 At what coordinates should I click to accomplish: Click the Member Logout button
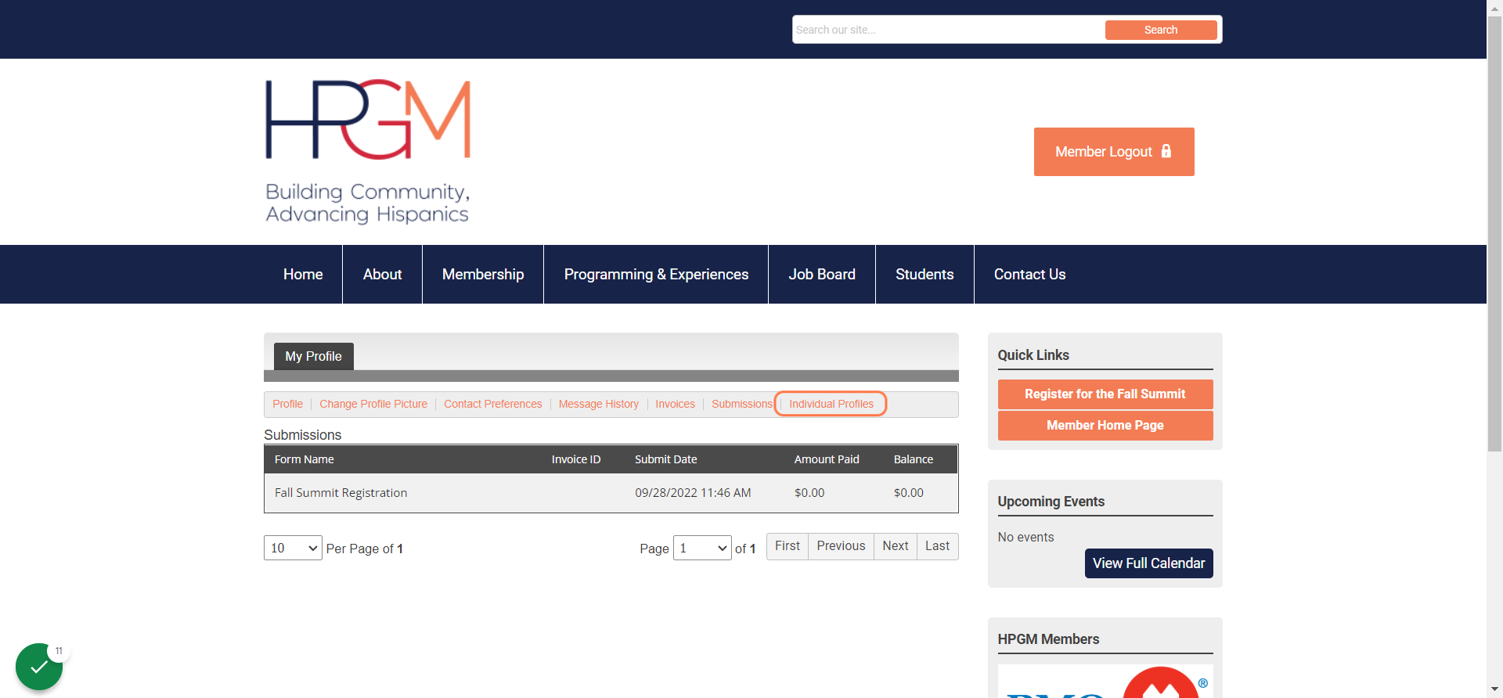click(x=1114, y=152)
